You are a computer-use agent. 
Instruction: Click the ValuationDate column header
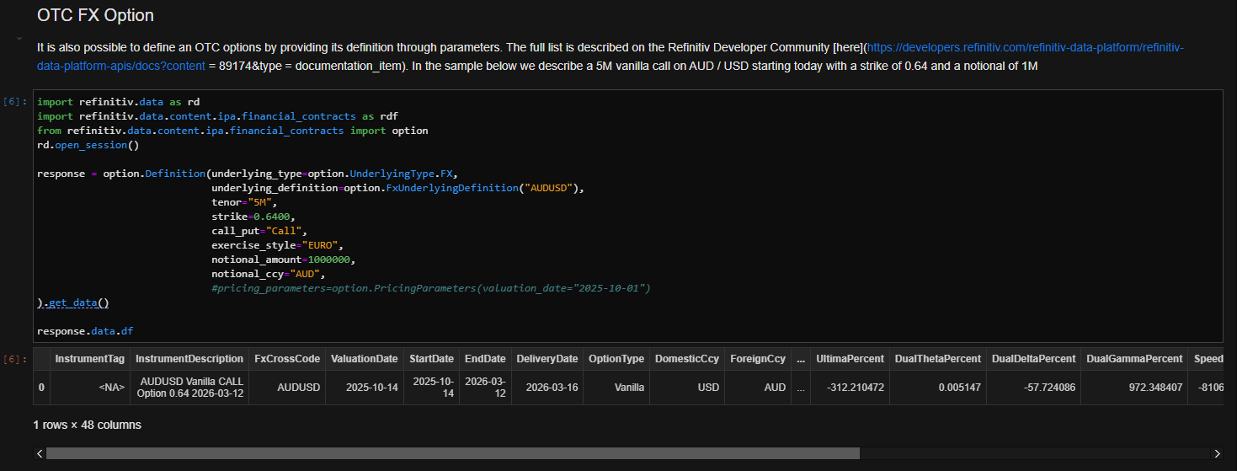click(365, 359)
